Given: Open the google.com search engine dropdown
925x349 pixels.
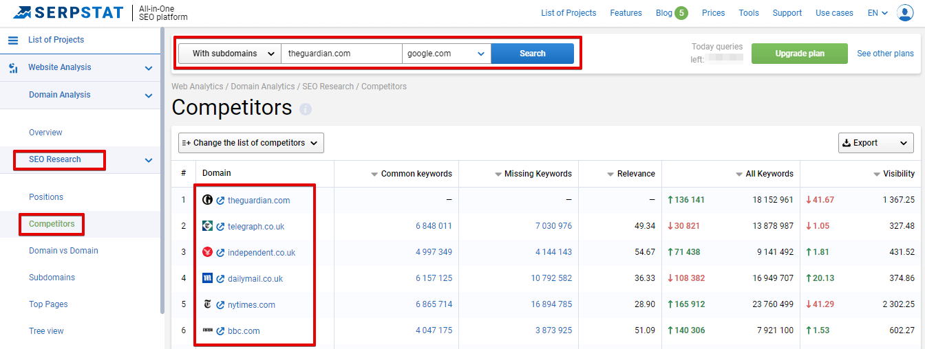Looking at the screenshot, I should pyautogui.click(x=447, y=54).
